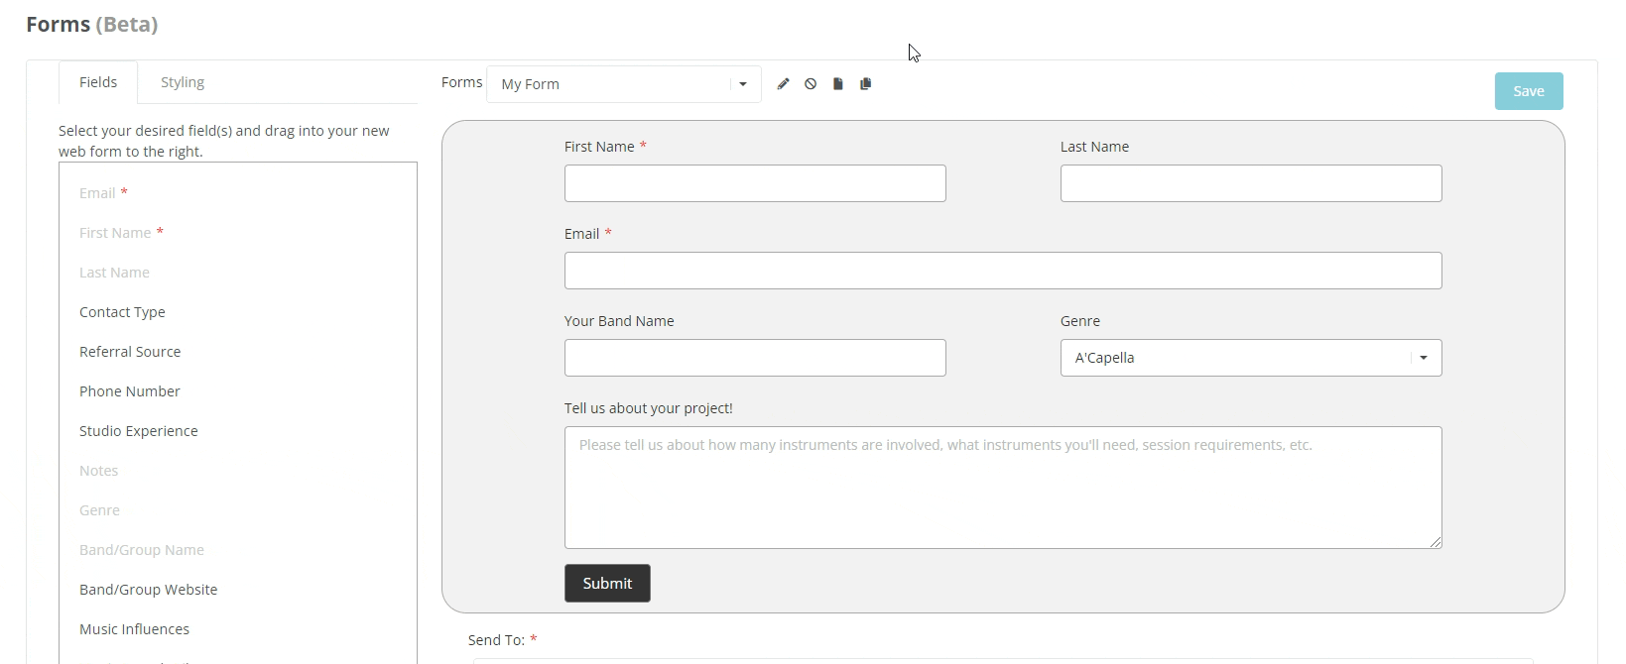Select the Fields tab
Screen dimensions: 1626x664
[x=98, y=82]
